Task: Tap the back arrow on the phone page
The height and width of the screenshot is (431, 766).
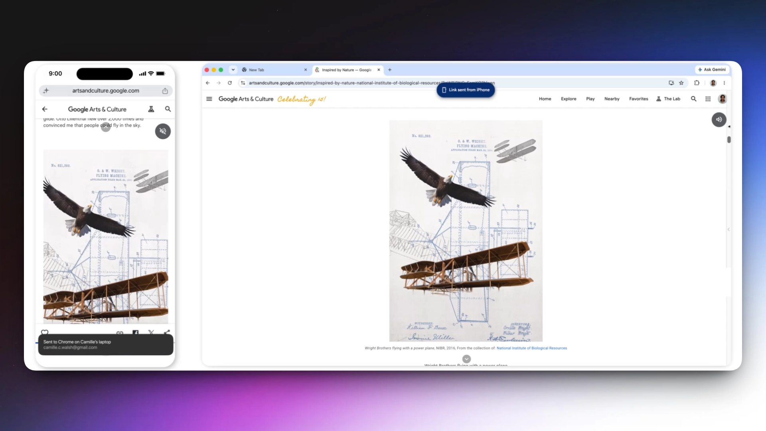Action: 45,109
